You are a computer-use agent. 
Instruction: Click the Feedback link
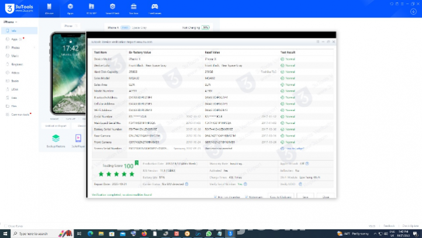pyautogui.click(x=389, y=226)
